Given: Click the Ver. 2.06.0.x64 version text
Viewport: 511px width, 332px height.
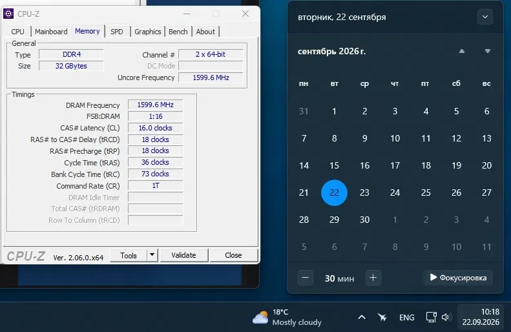Looking at the screenshot, I should click(x=78, y=258).
